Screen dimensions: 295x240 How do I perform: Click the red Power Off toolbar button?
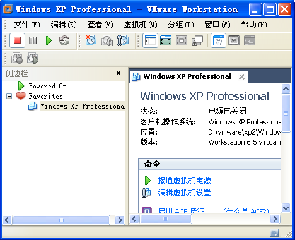click(x=17, y=40)
